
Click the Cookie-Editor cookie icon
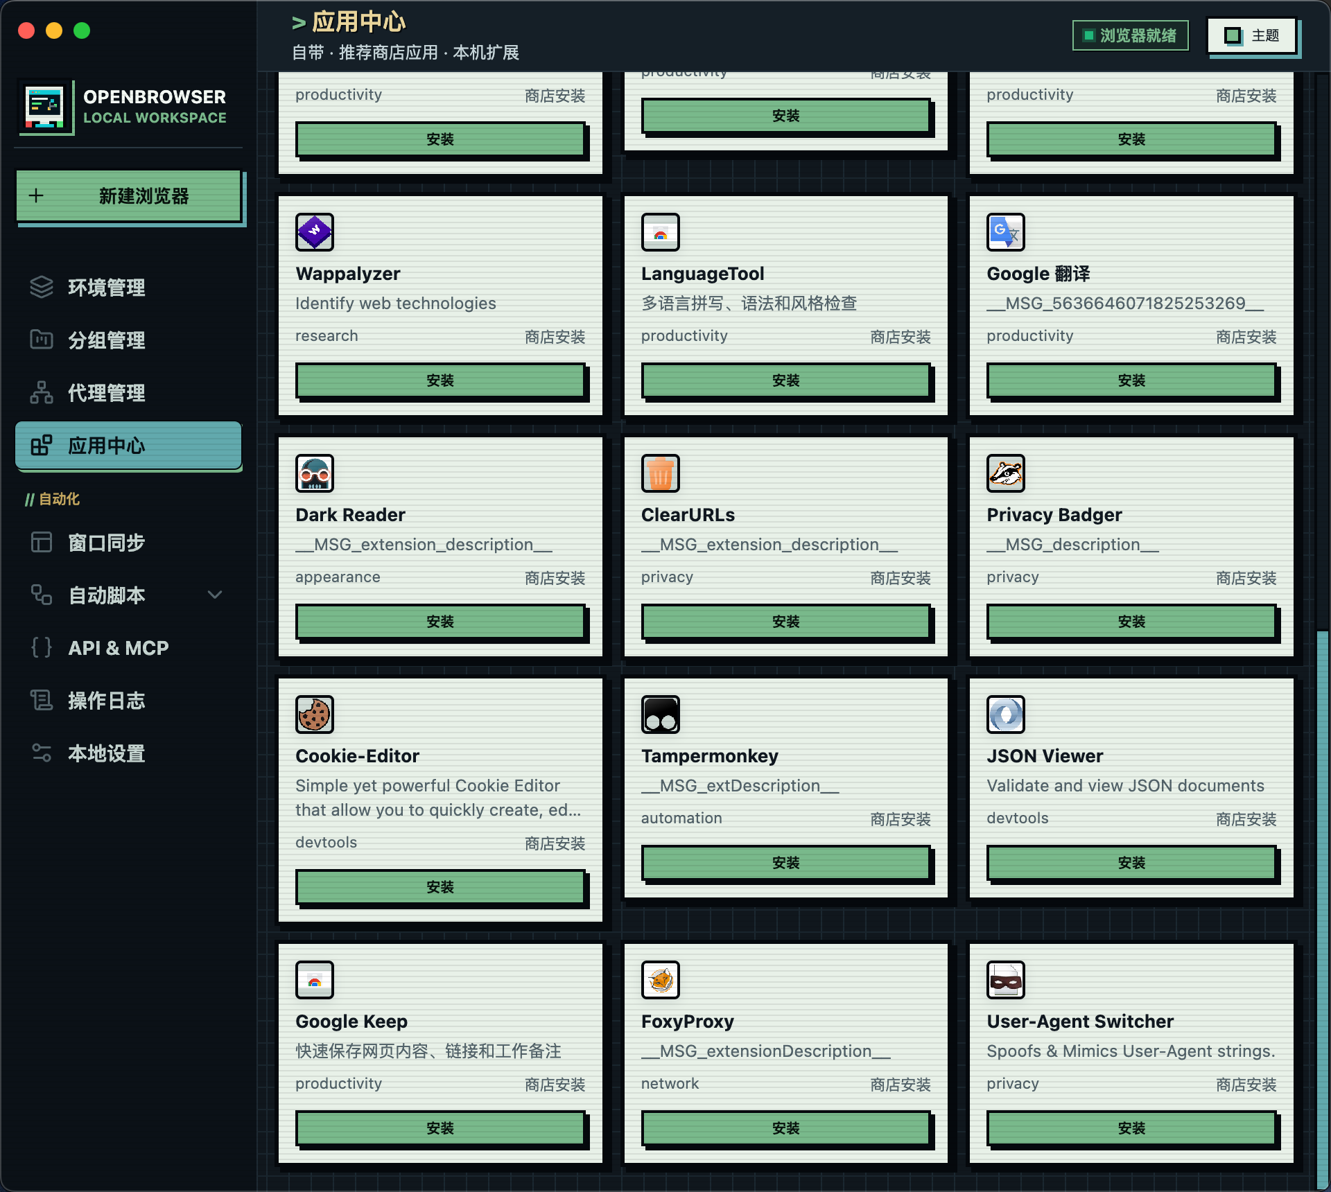(x=315, y=715)
